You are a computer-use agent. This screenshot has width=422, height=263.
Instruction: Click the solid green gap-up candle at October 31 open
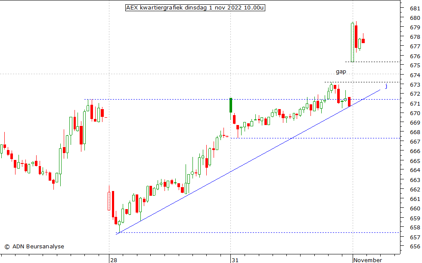tap(231, 105)
